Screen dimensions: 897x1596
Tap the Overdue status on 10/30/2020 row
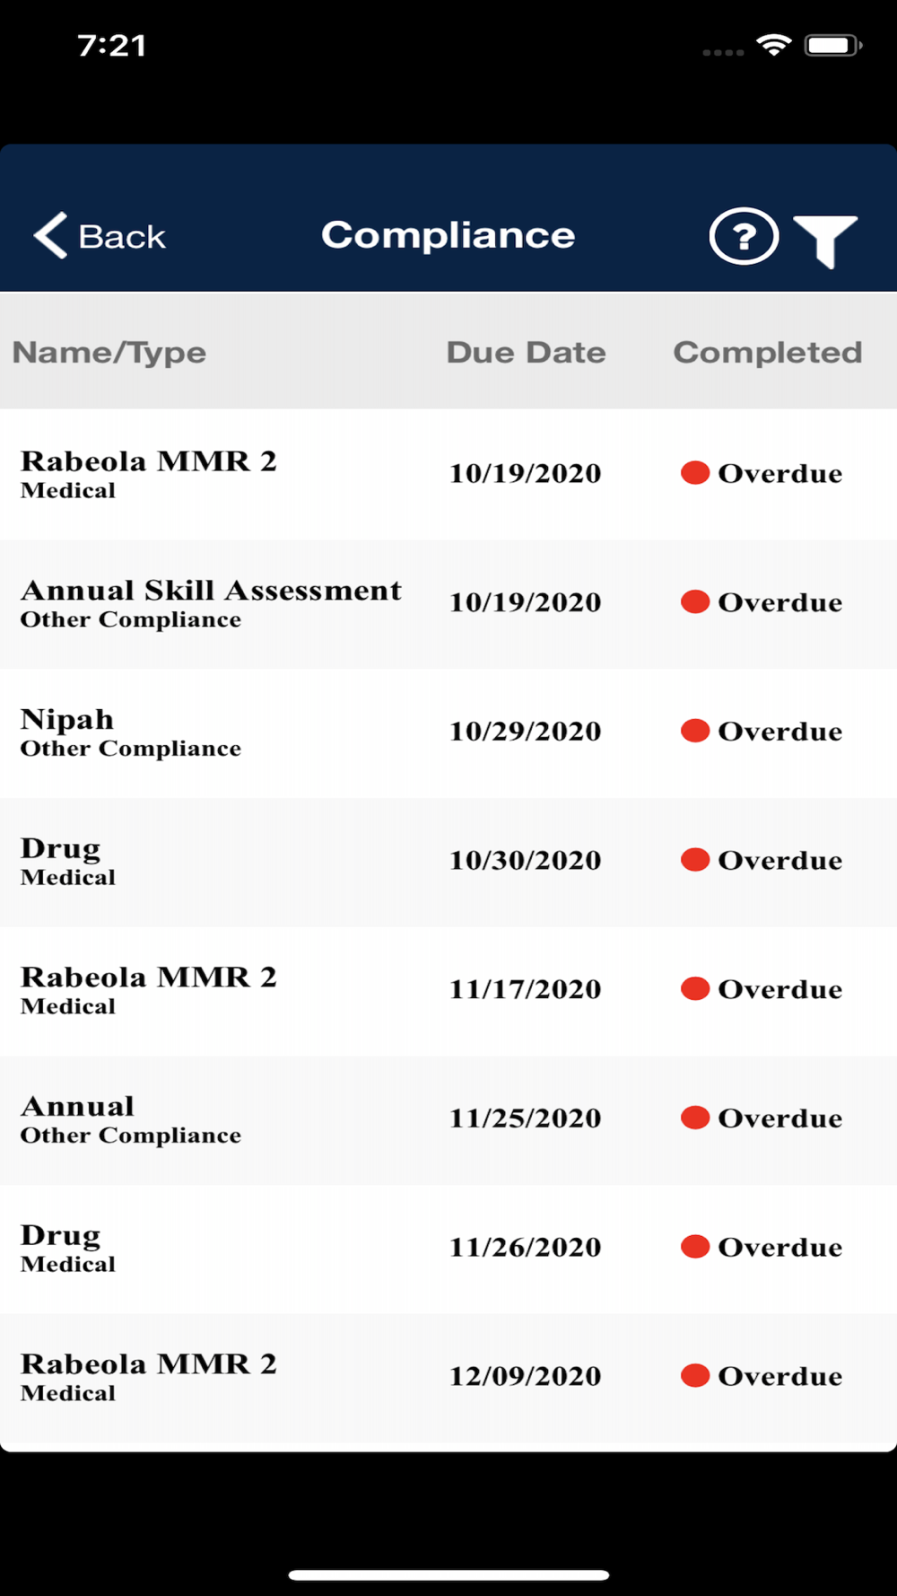(x=779, y=860)
